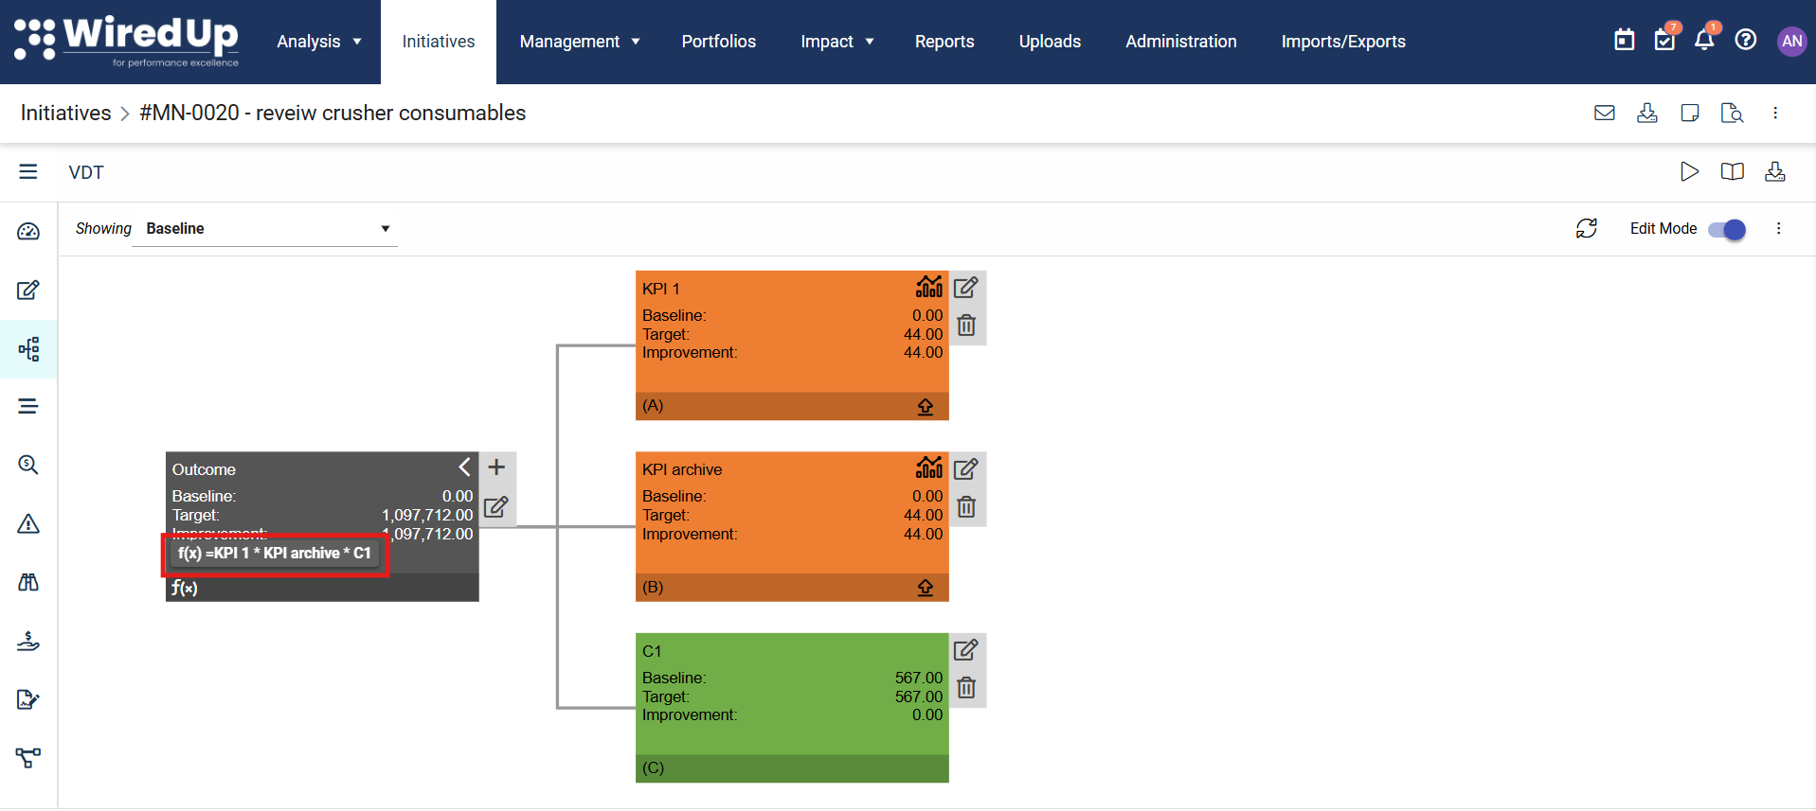Open the hamburger menu beside VDT
Screen dimensions: 1816x811
coord(28,171)
